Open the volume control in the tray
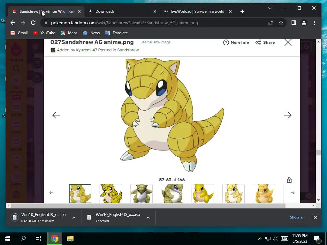327x245 pixels. coord(275,239)
